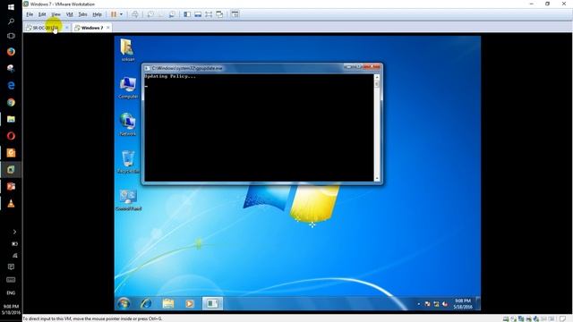Viewport: 573px width, 322px height.
Task: Click the 'Updating Policy...' text in console
Action: coord(170,76)
